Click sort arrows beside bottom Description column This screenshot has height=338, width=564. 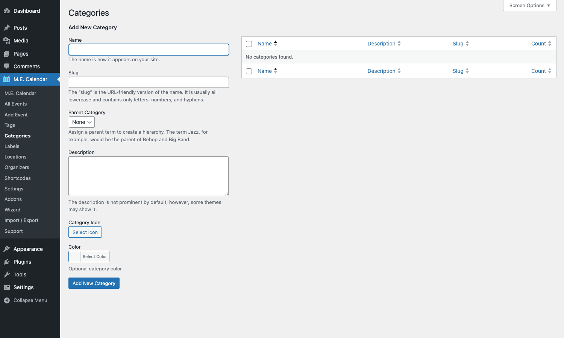pyautogui.click(x=399, y=71)
